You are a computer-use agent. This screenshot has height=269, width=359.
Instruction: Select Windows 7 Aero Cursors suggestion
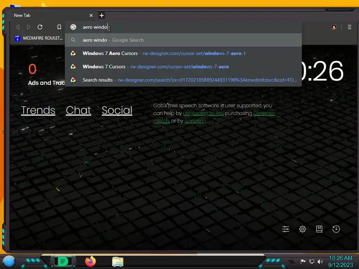click(183, 53)
